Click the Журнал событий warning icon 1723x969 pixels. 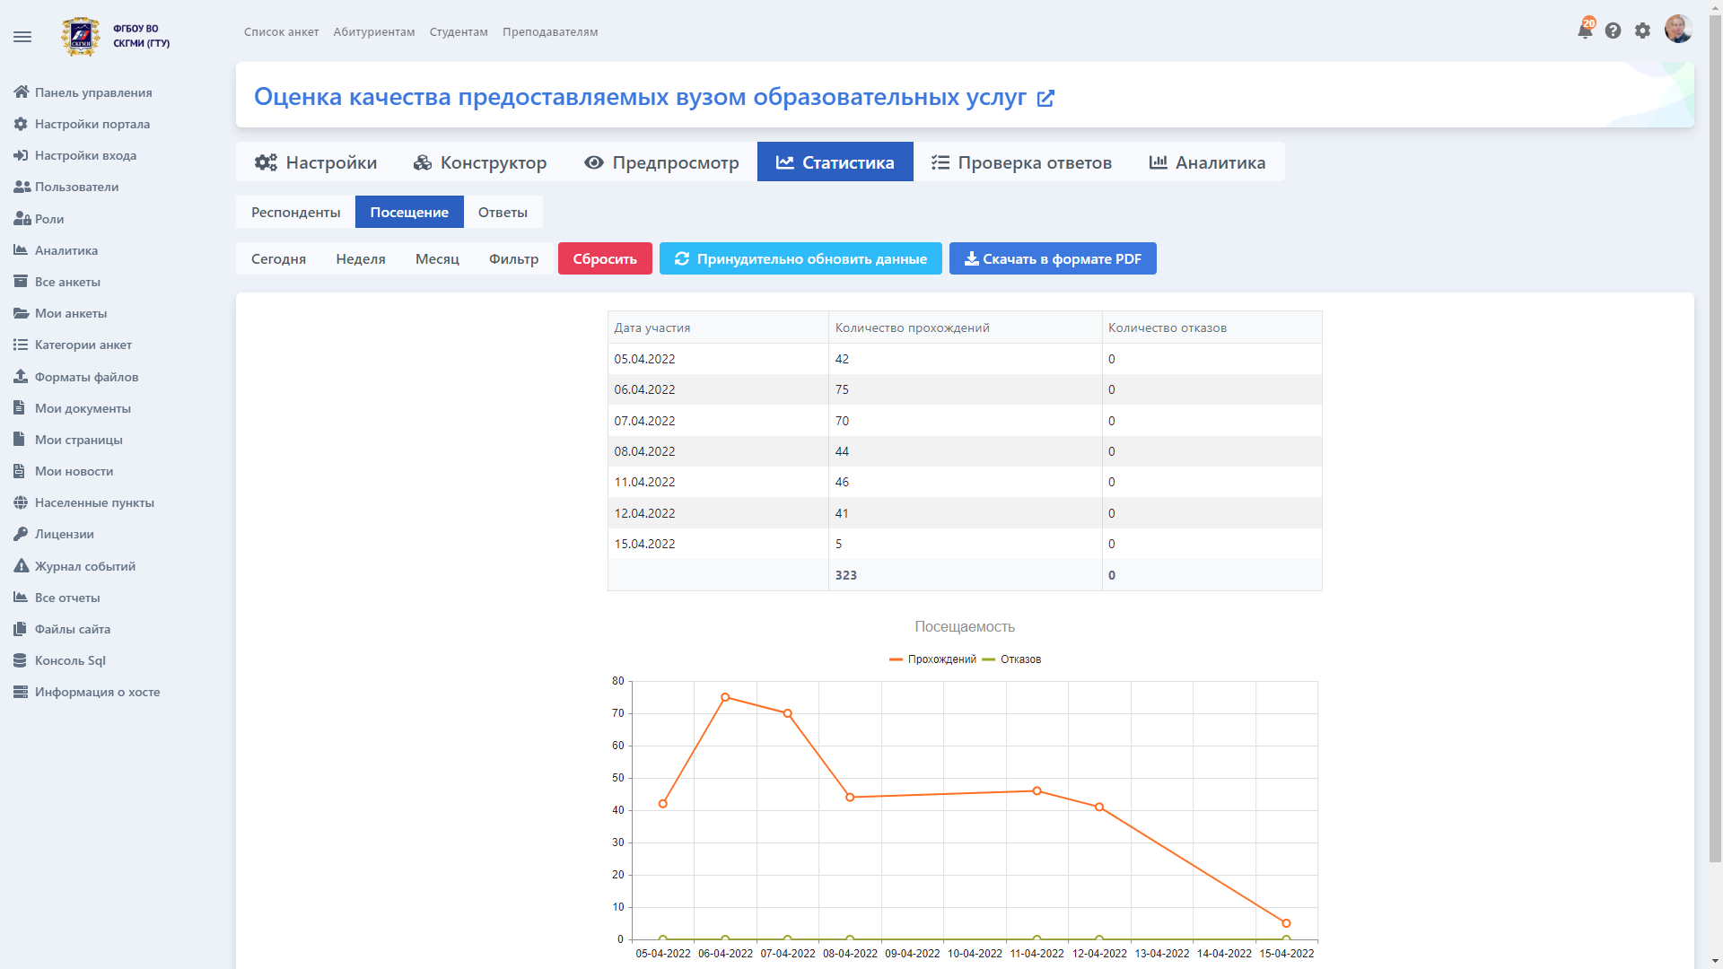pos(21,566)
